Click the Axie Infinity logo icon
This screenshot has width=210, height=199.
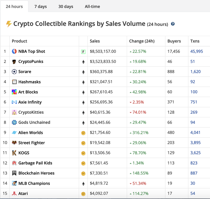[x=14, y=102]
